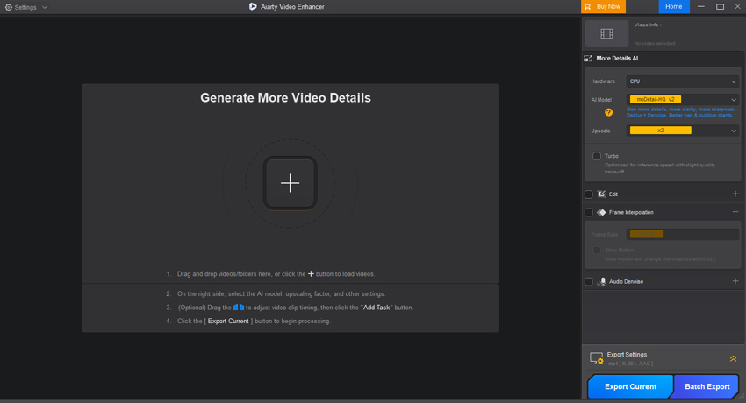746x403 pixels.
Task: Open the Upscale x2 dropdown
Action: pos(683,131)
